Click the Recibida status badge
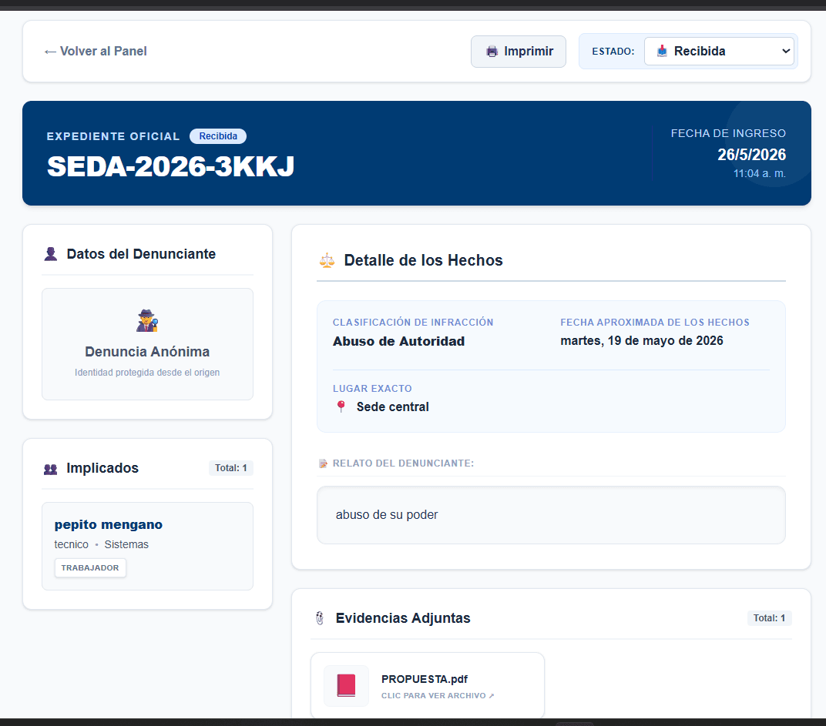This screenshot has width=826, height=726. coord(218,135)
